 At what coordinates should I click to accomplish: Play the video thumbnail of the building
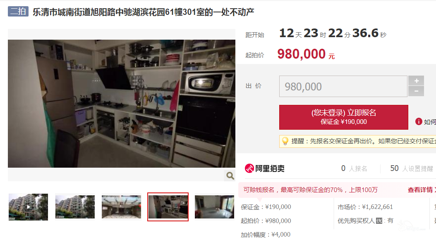29,207
